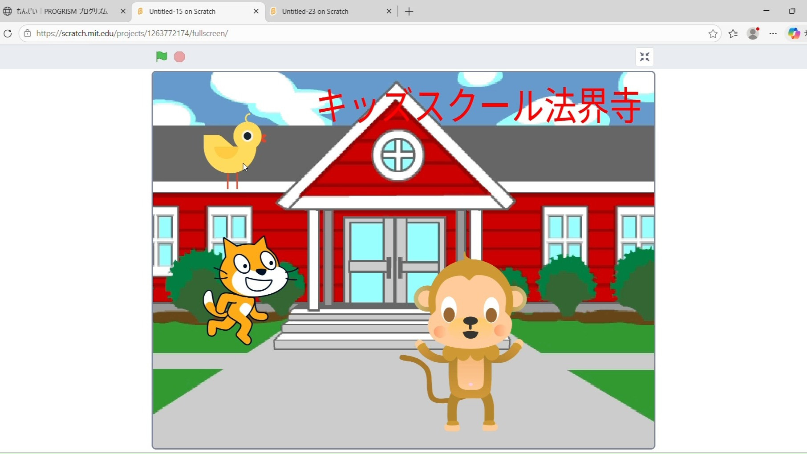This screenshot has height=454, width=807.
Task: Open the browser profile icon
Action: (753, 33)
